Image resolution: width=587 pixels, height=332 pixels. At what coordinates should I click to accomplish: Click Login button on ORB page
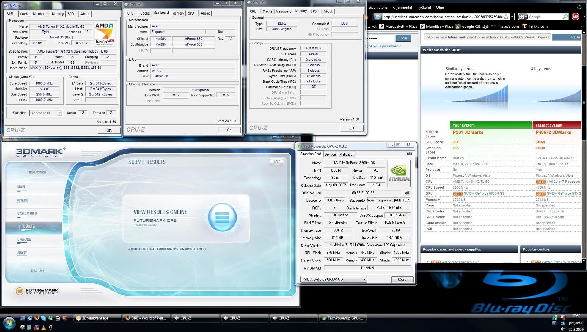403,38
